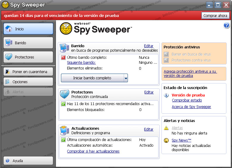
Task: Click Editar link in Actualizaciones section
Action: pos(149,129)
